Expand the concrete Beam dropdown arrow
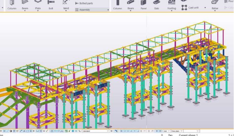This screenshot has height=136, width=234. coord(131,11)
